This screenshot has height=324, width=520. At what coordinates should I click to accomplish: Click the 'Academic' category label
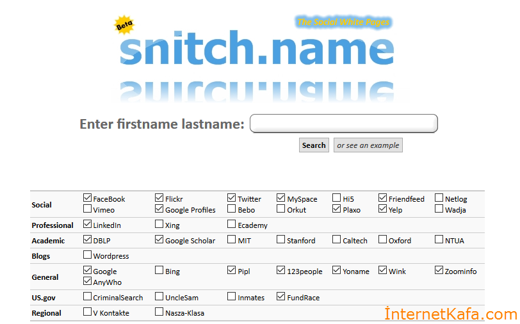click(x=48, y=241)
